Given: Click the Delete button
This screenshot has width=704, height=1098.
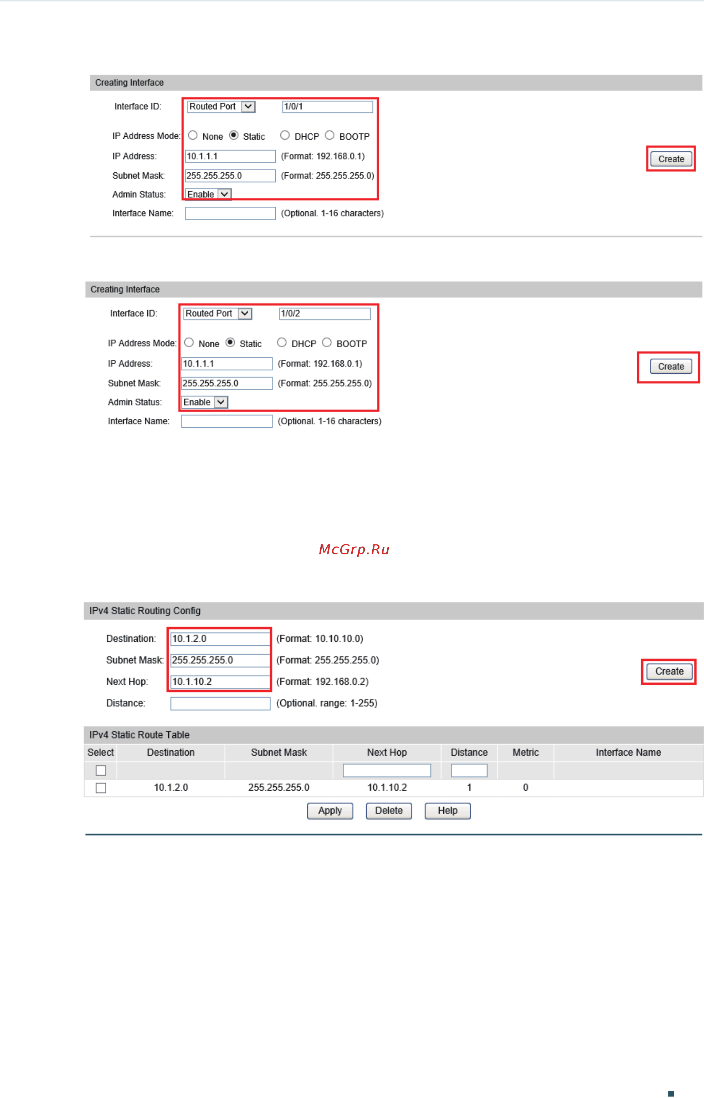Looking at the screenshot, I should 389,811.
